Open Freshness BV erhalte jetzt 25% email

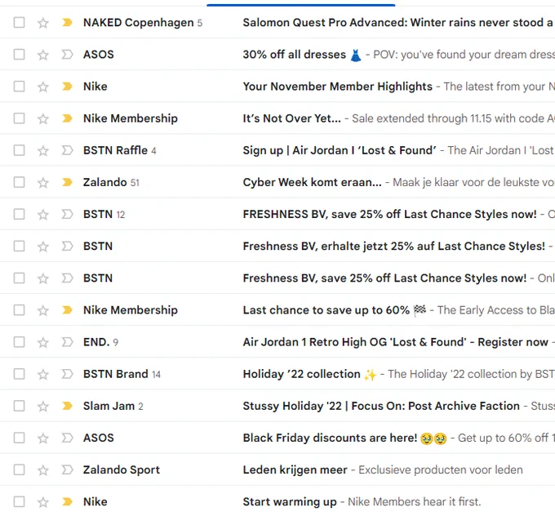393,246
